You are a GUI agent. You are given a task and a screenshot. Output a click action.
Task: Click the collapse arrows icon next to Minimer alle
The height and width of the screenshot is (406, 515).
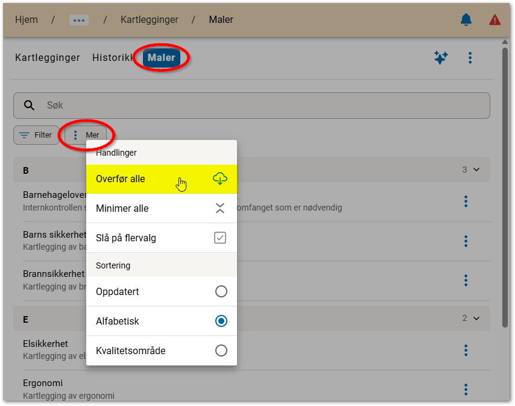point(220,208)
